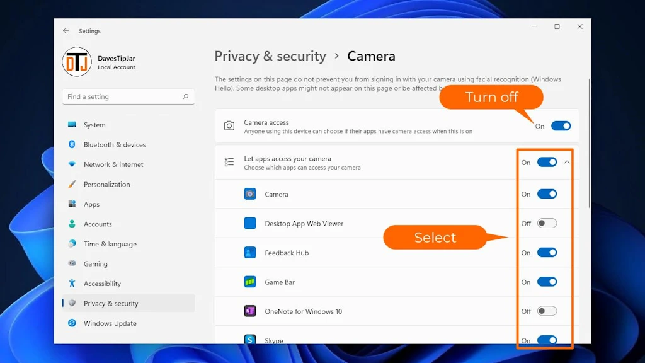Open the Apps category
Screen dimensions: 645x363
pos(128,204)
